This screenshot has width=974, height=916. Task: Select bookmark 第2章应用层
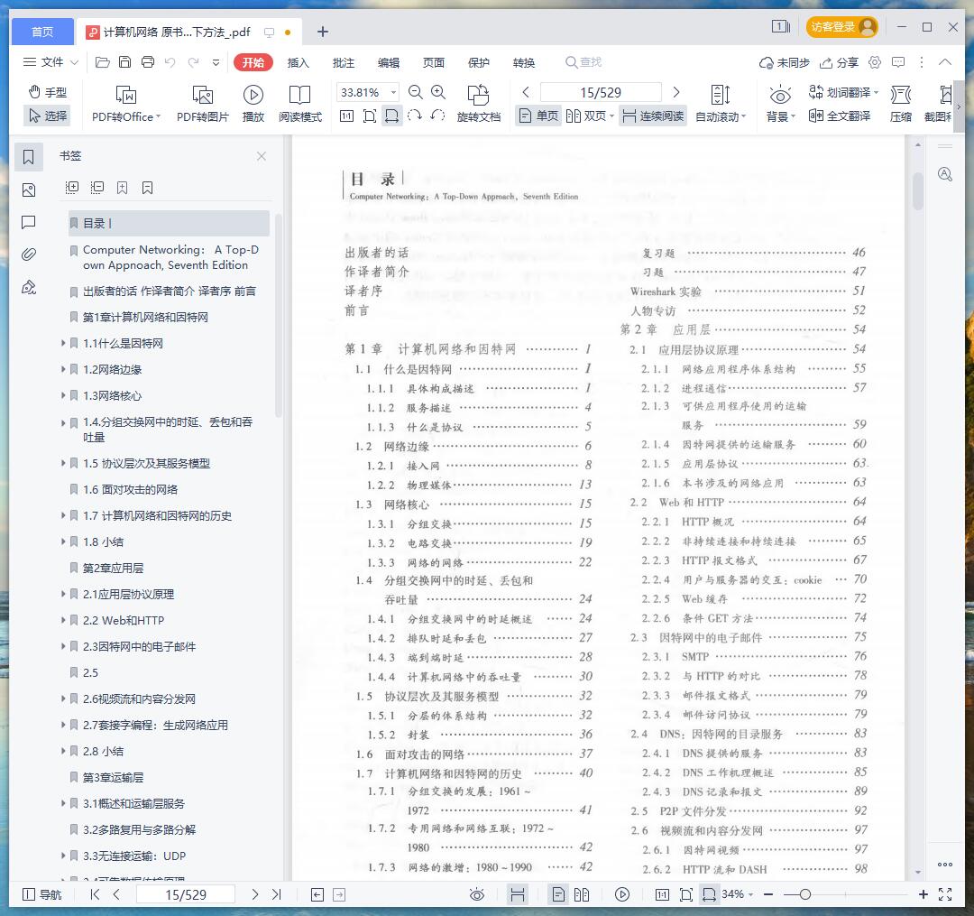113,568
